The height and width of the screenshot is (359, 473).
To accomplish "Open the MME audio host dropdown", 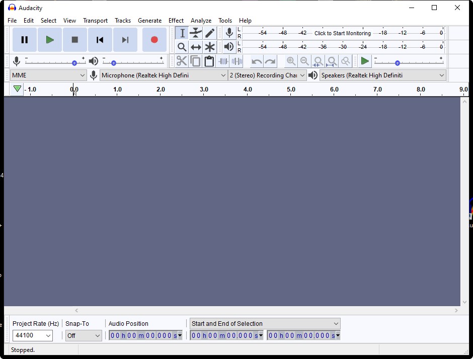I will click(x=48, y=75).
